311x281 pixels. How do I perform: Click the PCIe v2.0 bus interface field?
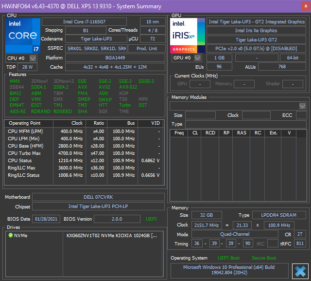[256, 48]
